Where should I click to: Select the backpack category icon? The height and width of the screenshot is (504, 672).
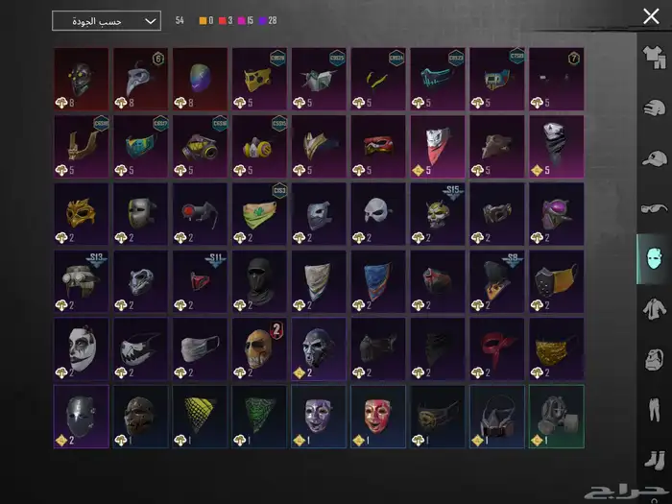(x=654, y=359)
